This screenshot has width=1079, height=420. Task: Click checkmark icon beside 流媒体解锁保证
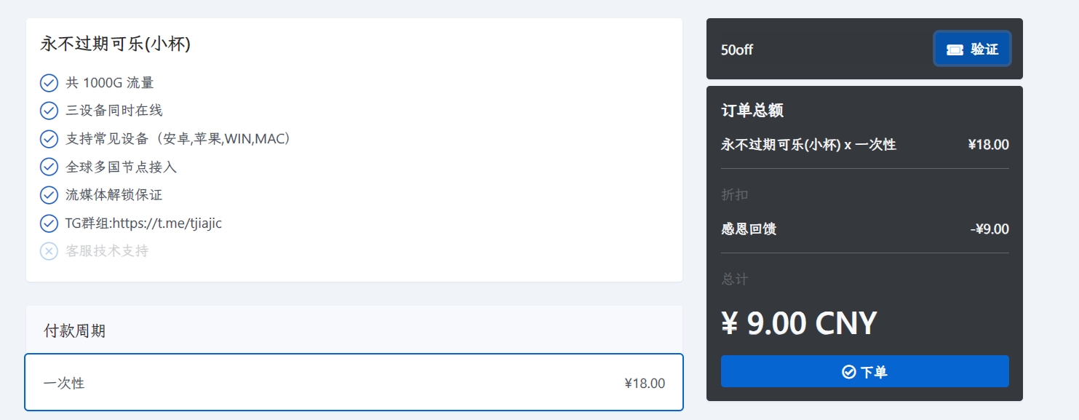point(49,195)
